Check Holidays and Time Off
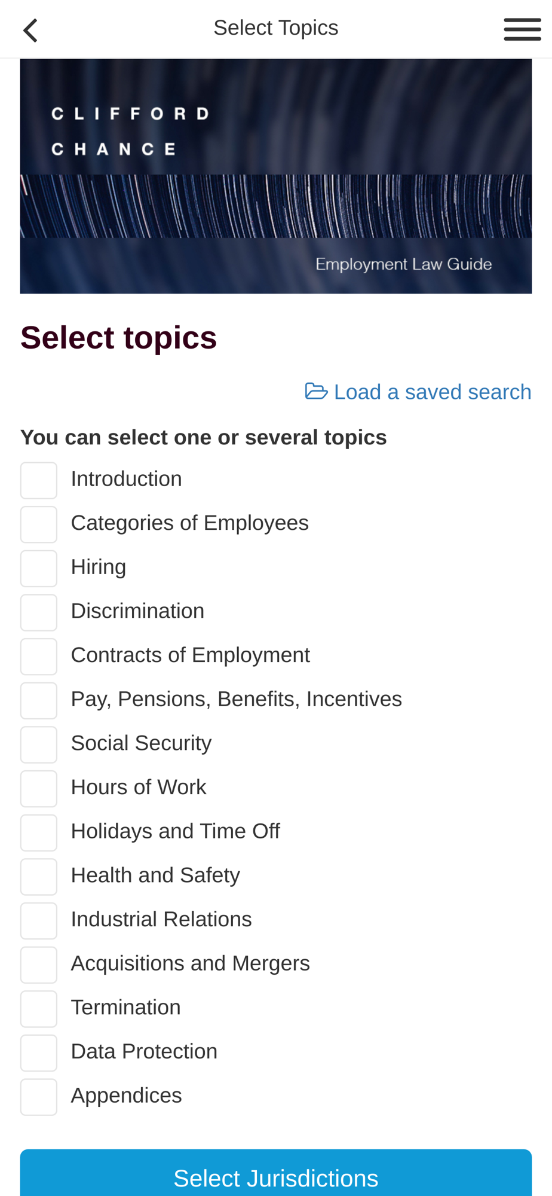 click(39, 833)
